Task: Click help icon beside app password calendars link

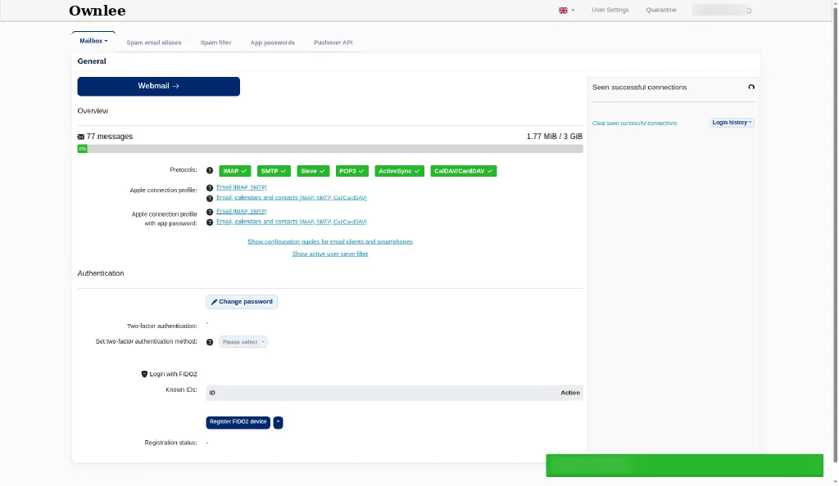Action: tap(210, 223)
